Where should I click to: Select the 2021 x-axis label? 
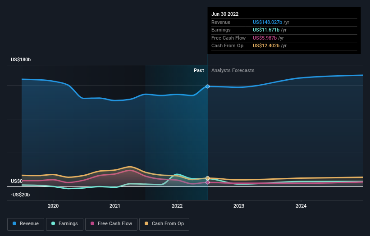(115, 206)
